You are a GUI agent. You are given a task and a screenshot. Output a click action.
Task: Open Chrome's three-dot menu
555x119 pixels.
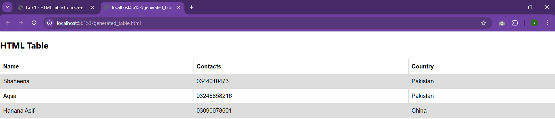[547, 23]
